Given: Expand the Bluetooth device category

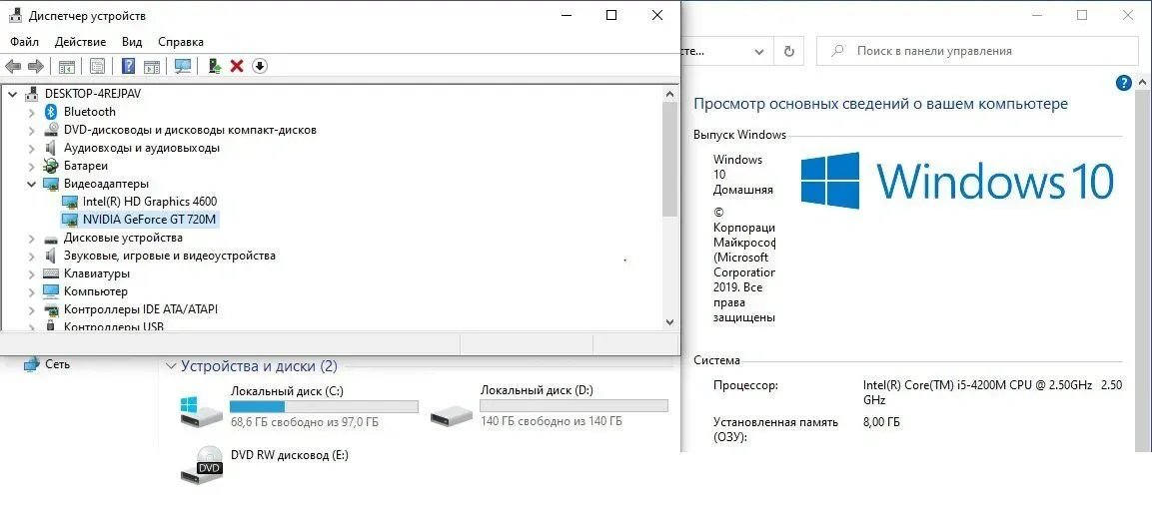Looking at the screenshot, I should click(31, 112).
